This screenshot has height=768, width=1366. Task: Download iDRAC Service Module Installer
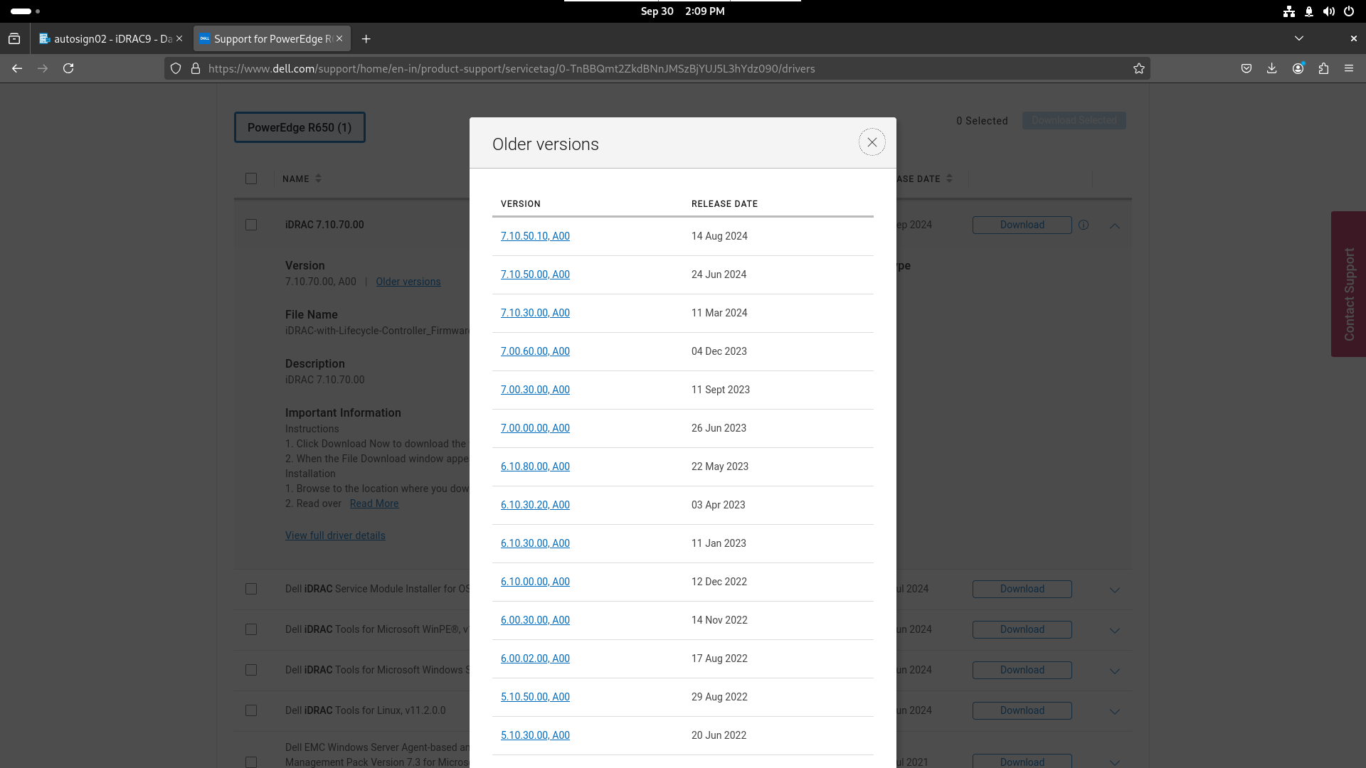click(x=1022, y=589)
